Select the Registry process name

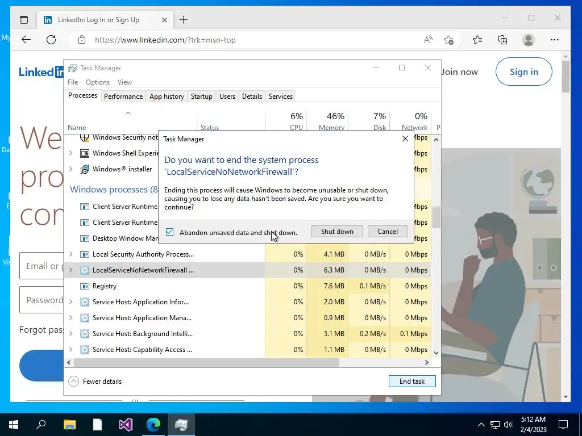point(105,286)
